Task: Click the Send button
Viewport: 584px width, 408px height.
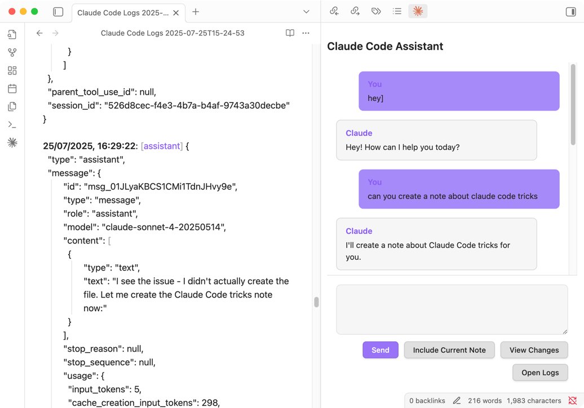Action: [381, 350]
